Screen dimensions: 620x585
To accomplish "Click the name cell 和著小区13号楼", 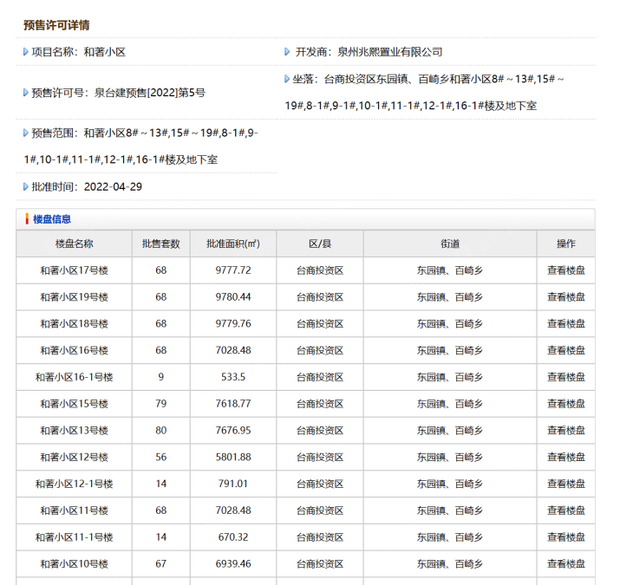I will pos(74,431).
